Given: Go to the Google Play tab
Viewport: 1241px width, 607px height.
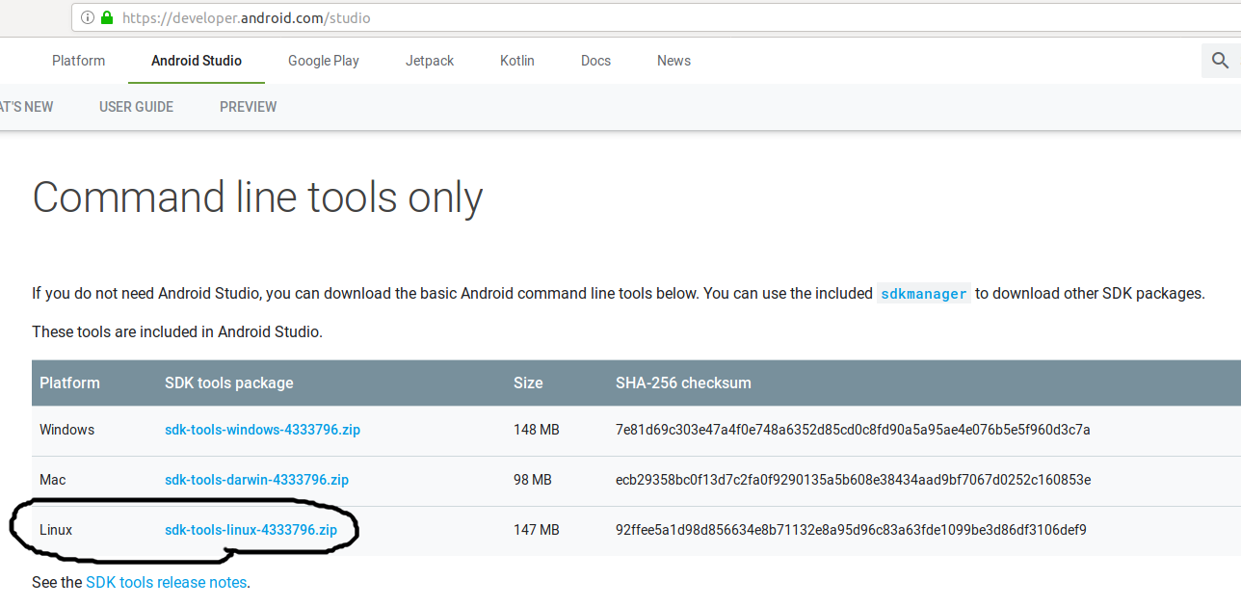Looking at the screenshot, I should (x=324, y=61).
